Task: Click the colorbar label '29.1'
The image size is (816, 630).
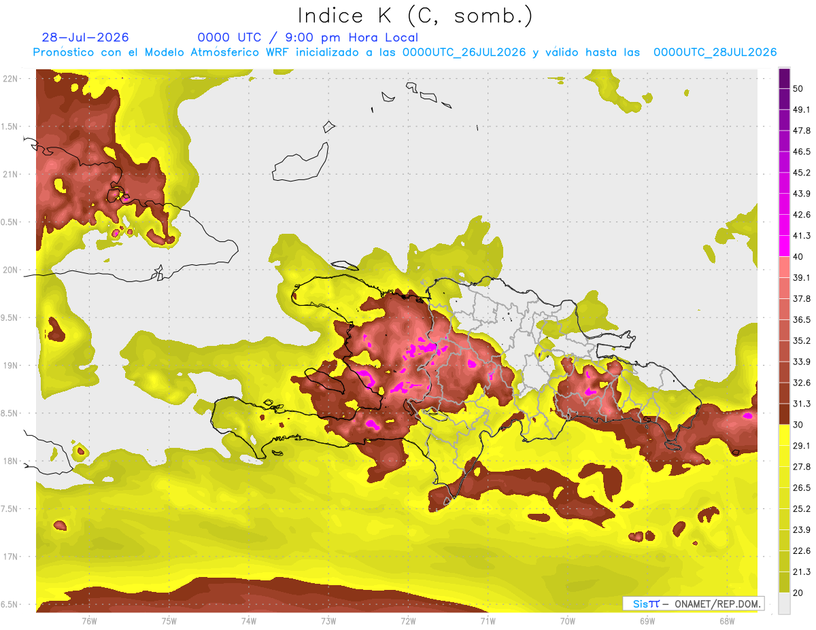Action: click(802, 445)
